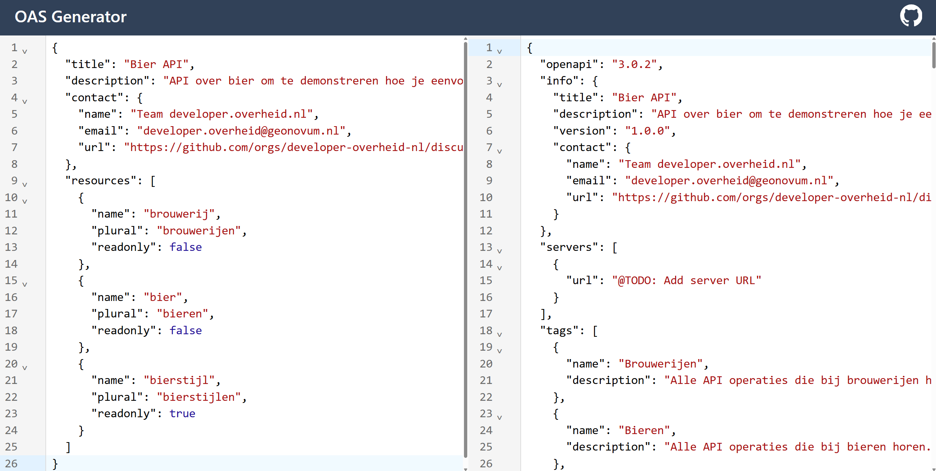Collapse the root object in left editor

[x=25, y=51]
